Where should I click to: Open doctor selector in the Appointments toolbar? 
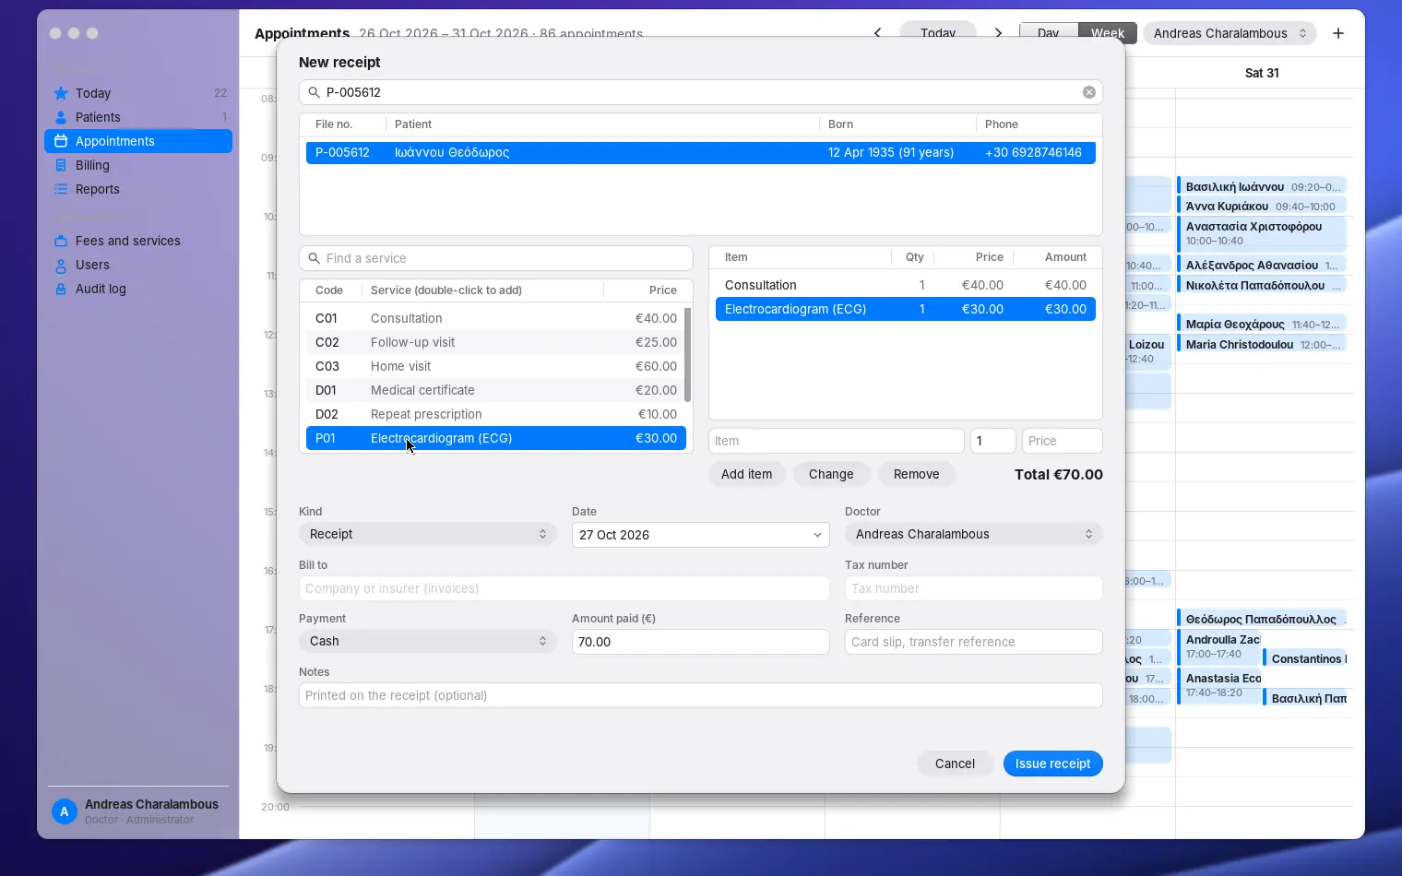pyautogui.click(x=1230, y=33)
